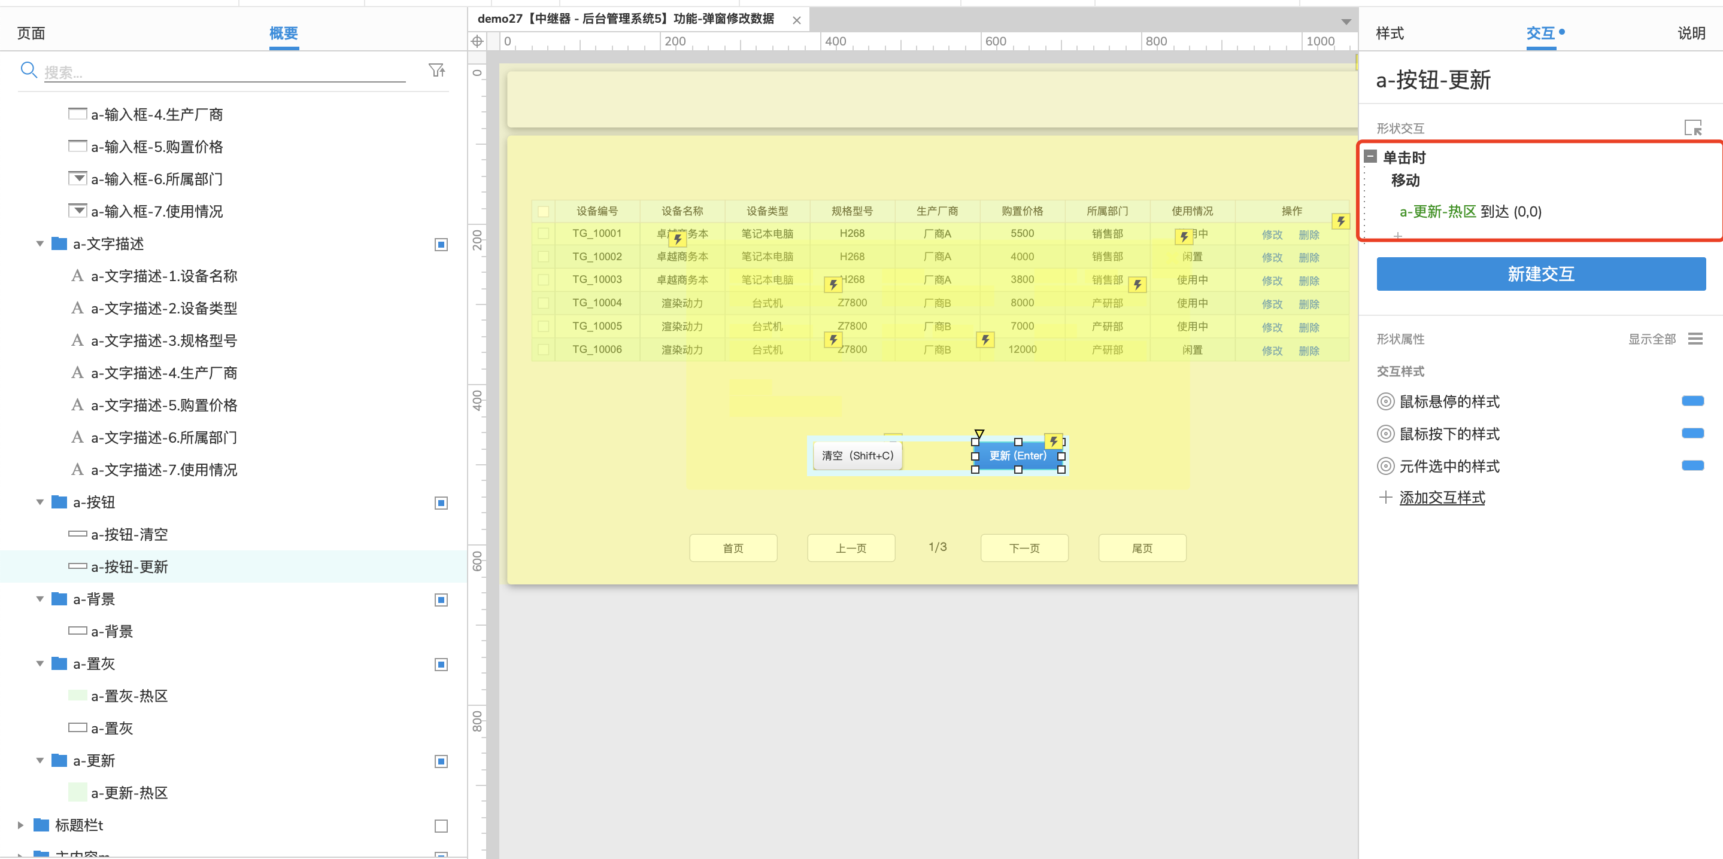
Task: Click the search magnifier icon in outline panel
Action: (28, 69)
